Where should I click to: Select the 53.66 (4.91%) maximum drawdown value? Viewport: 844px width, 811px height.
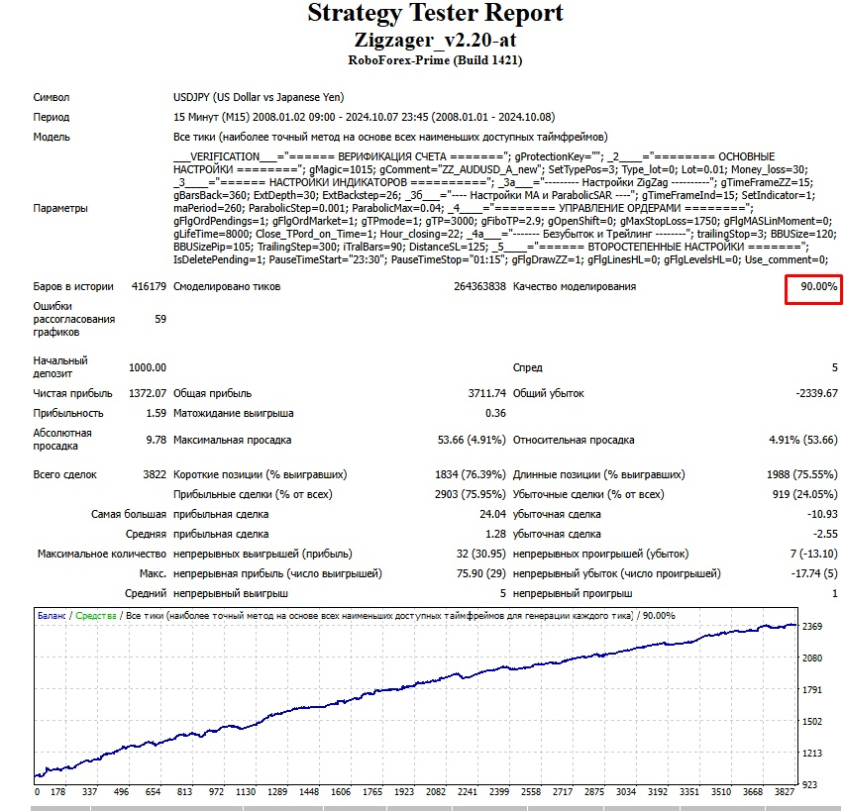tap(472, 440)
